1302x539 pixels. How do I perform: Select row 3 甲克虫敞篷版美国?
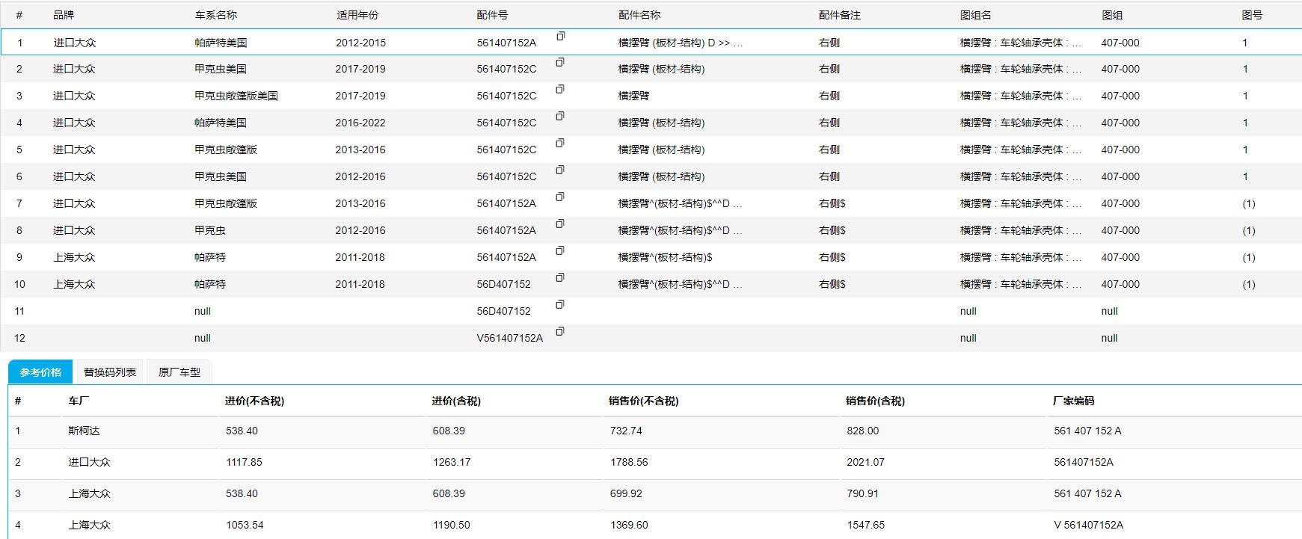coord(236,96)
